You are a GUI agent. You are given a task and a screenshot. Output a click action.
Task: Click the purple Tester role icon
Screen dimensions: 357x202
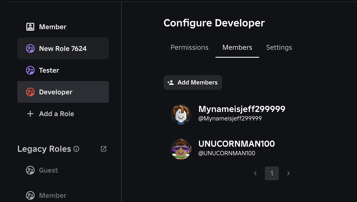pyautogui.click(x=30, y=70)
